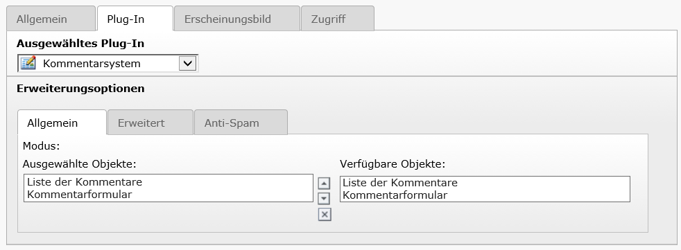Click the Erweiterungsoptionen heading

click(x=80, y=89)
